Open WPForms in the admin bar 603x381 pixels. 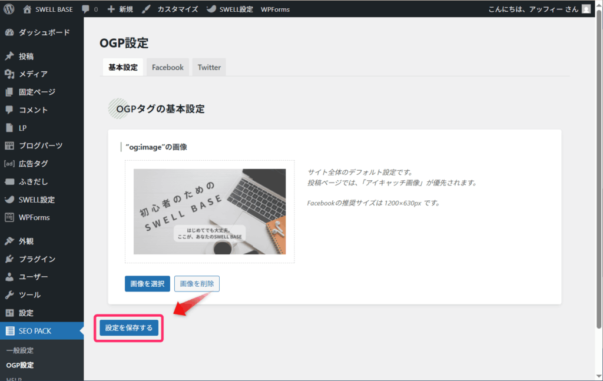click(276, 9)
